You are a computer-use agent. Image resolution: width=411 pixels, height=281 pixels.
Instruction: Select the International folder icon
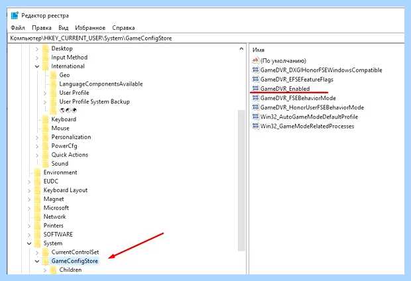point(45,66)
